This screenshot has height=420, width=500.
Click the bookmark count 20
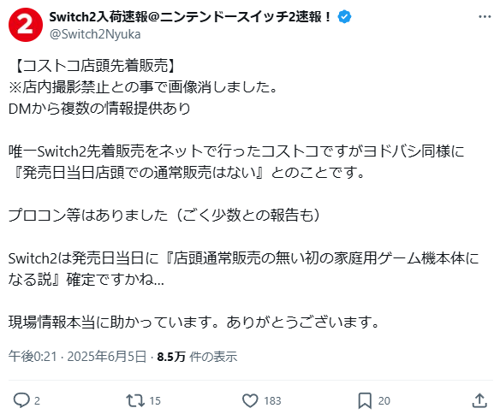(384, 400)
